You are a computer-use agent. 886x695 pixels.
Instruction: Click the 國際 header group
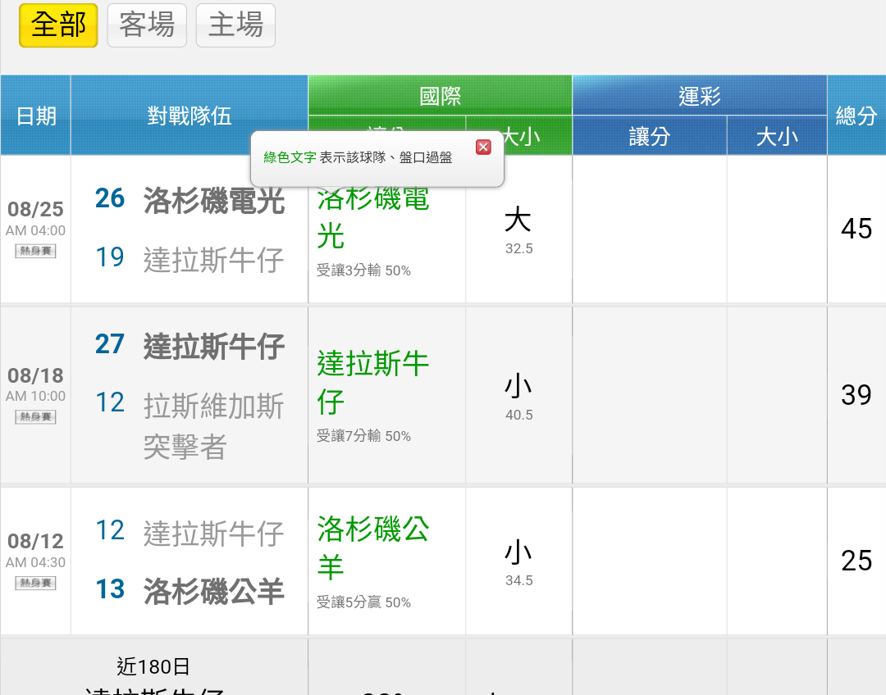click(x=441, y=95)
